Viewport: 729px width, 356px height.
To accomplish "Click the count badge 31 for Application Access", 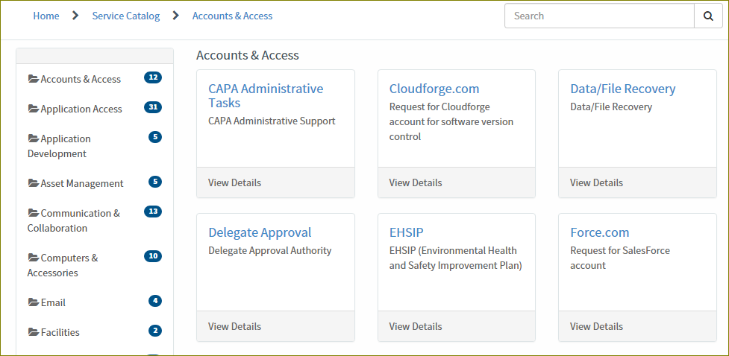I will click(x=152, y=107).
